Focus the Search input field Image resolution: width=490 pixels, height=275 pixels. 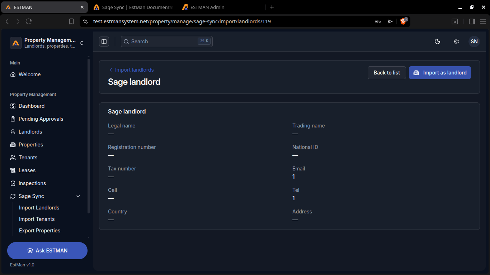click(x=167, y=42)
